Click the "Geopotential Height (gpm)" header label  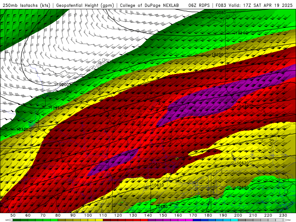85,6
